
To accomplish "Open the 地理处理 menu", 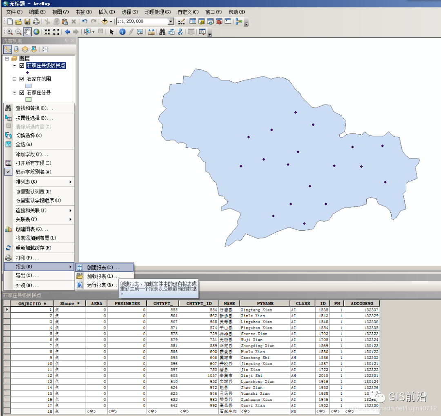I will point(158,12).
